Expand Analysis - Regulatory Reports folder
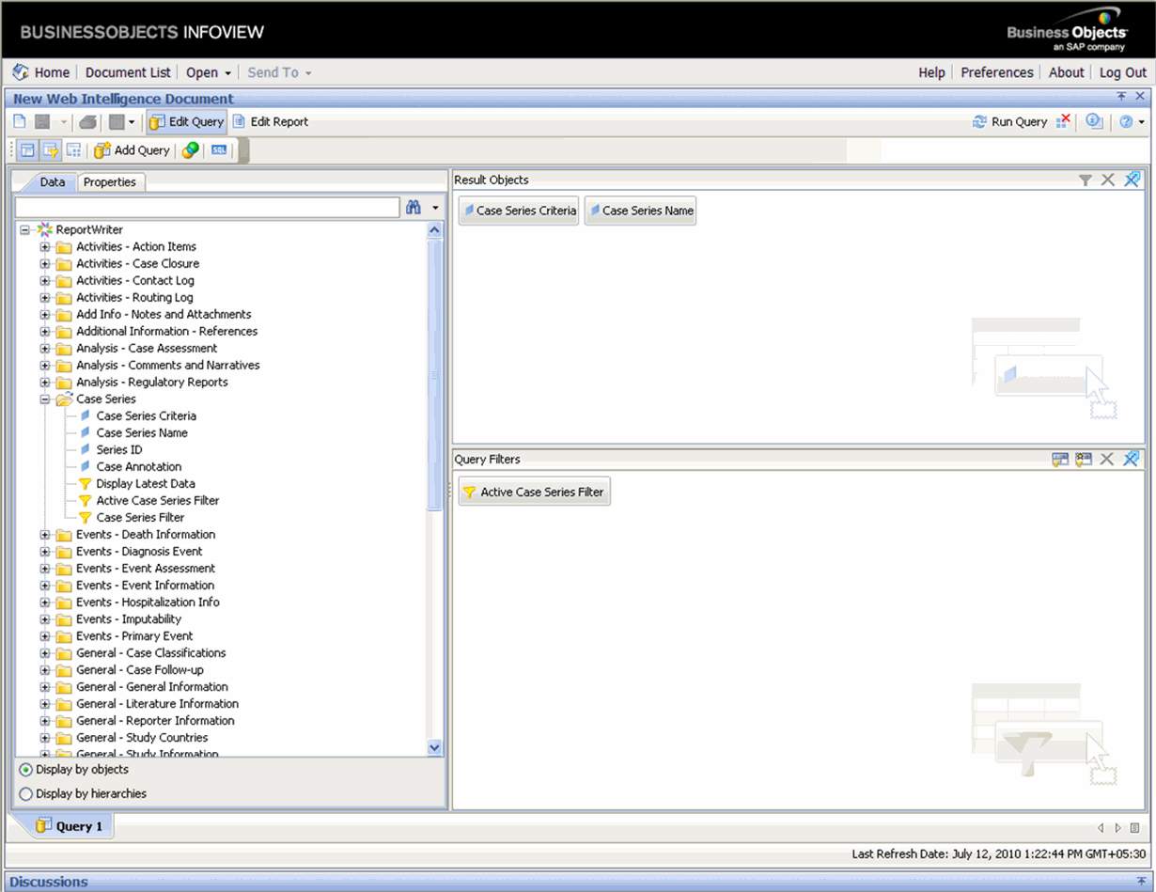The image size is (1156, 892). point(45,383)
